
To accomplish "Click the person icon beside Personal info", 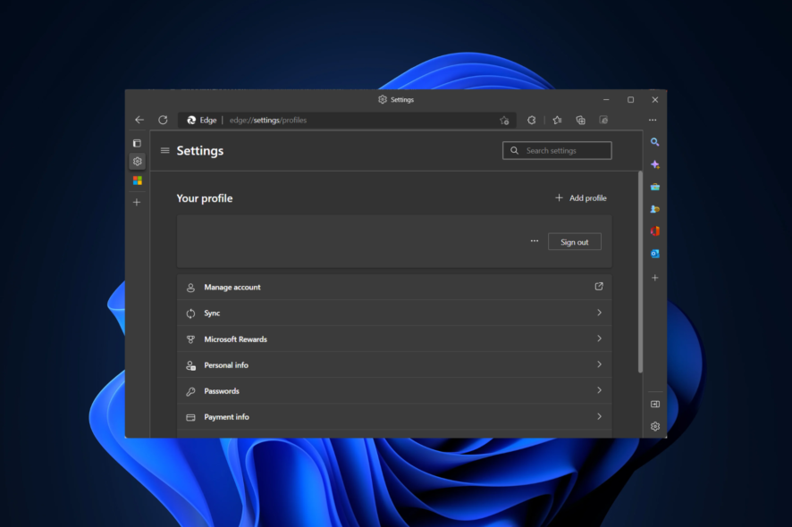I will [x=190, y=365].
